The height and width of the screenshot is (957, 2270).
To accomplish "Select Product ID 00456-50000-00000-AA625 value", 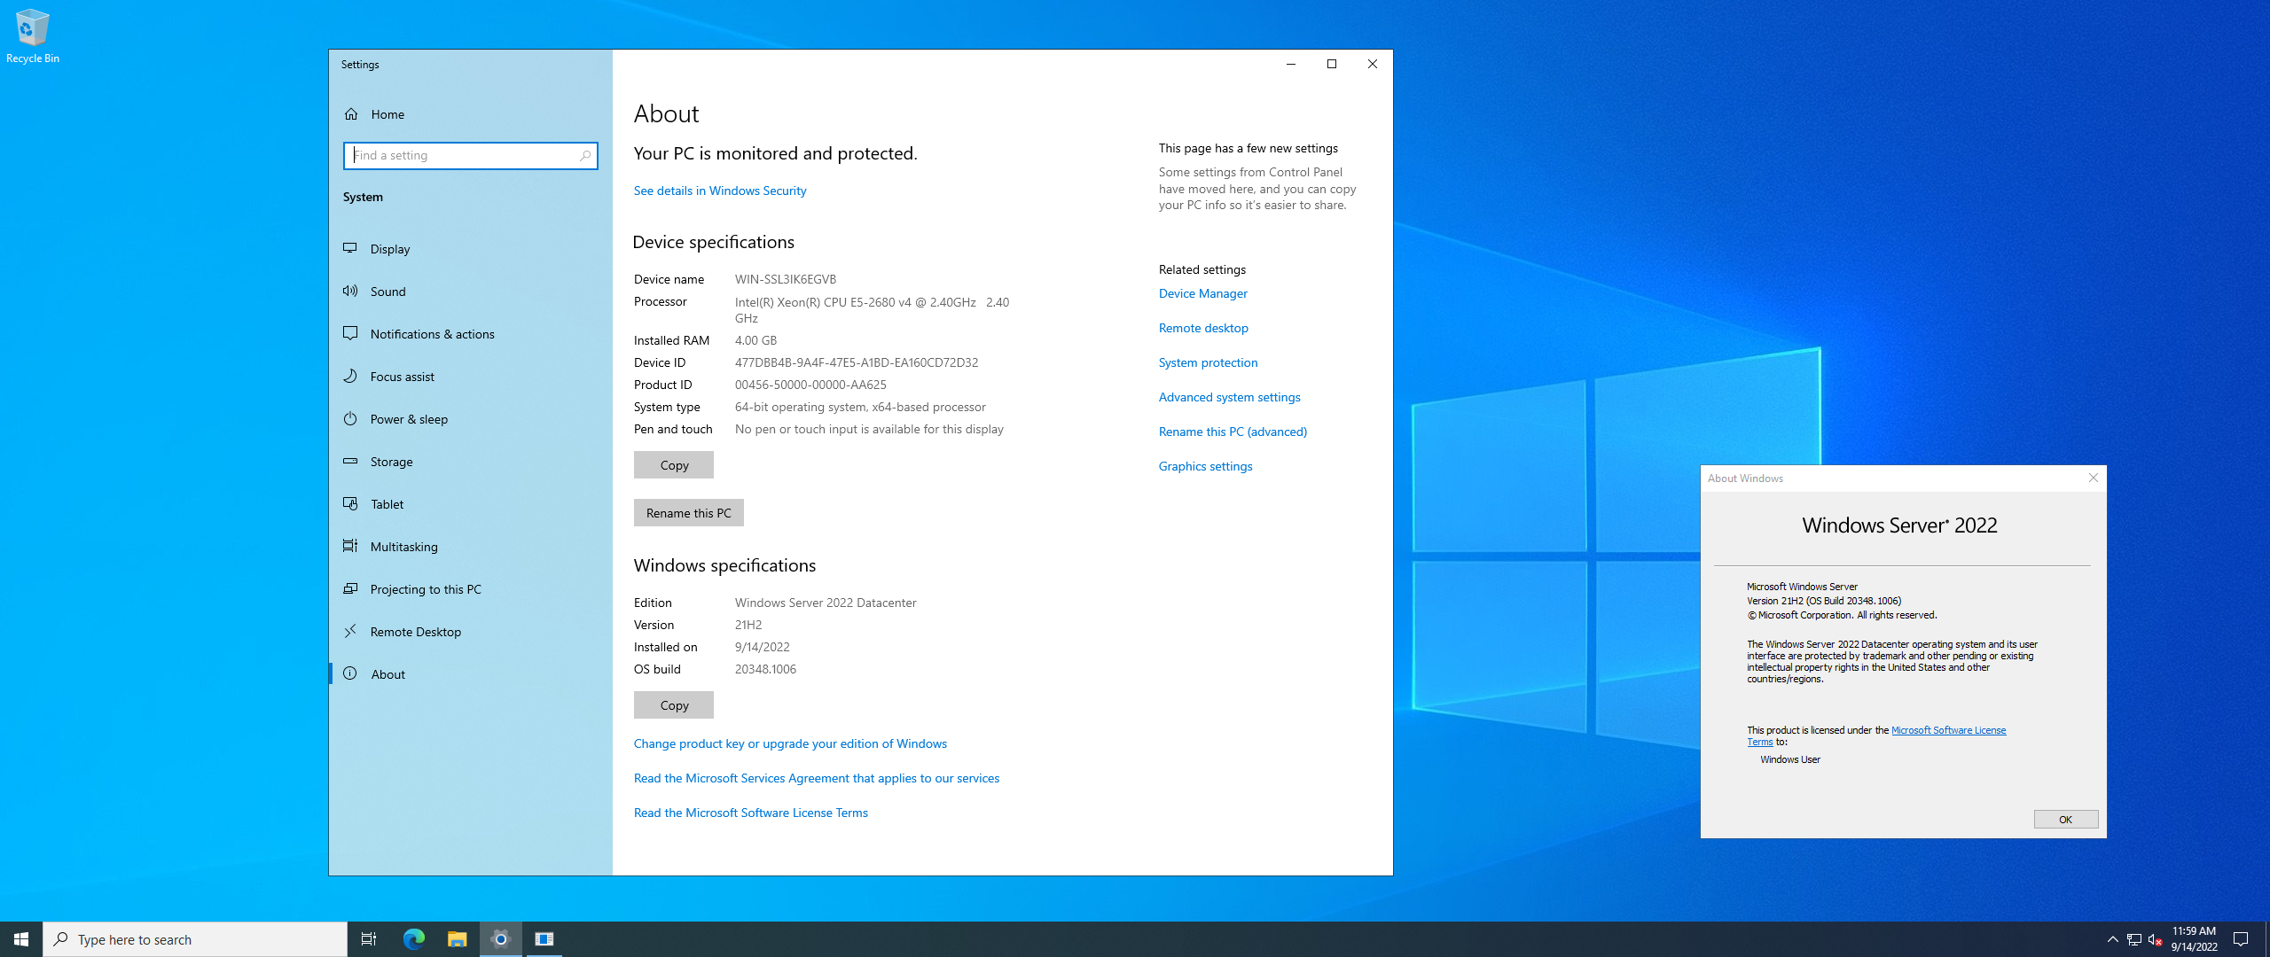I will point(810,385).
